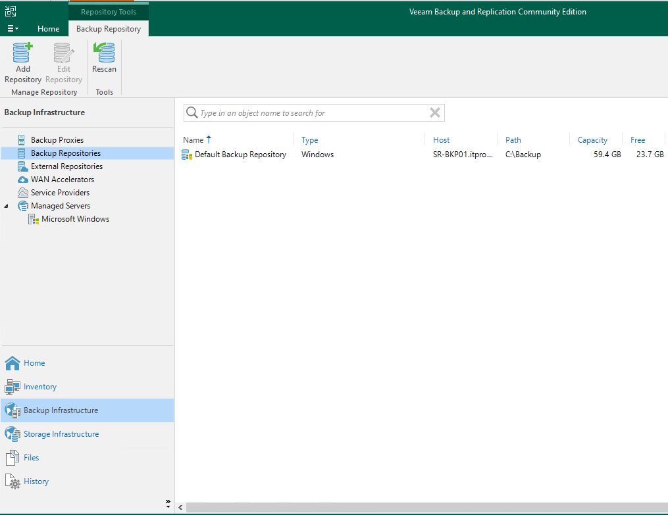Select Backup Proxies in the tree
The width and height of the screenshot is (668, 515).
pyautogui.click(x=57, y=140)
